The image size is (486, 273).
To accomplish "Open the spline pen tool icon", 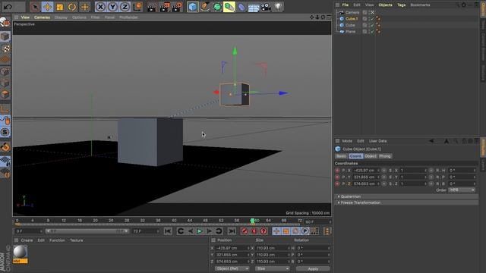I will [x=205, y=7].
